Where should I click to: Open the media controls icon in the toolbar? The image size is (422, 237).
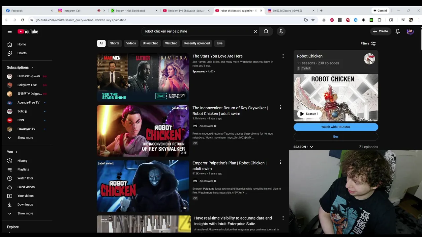(x=403, y=20)
